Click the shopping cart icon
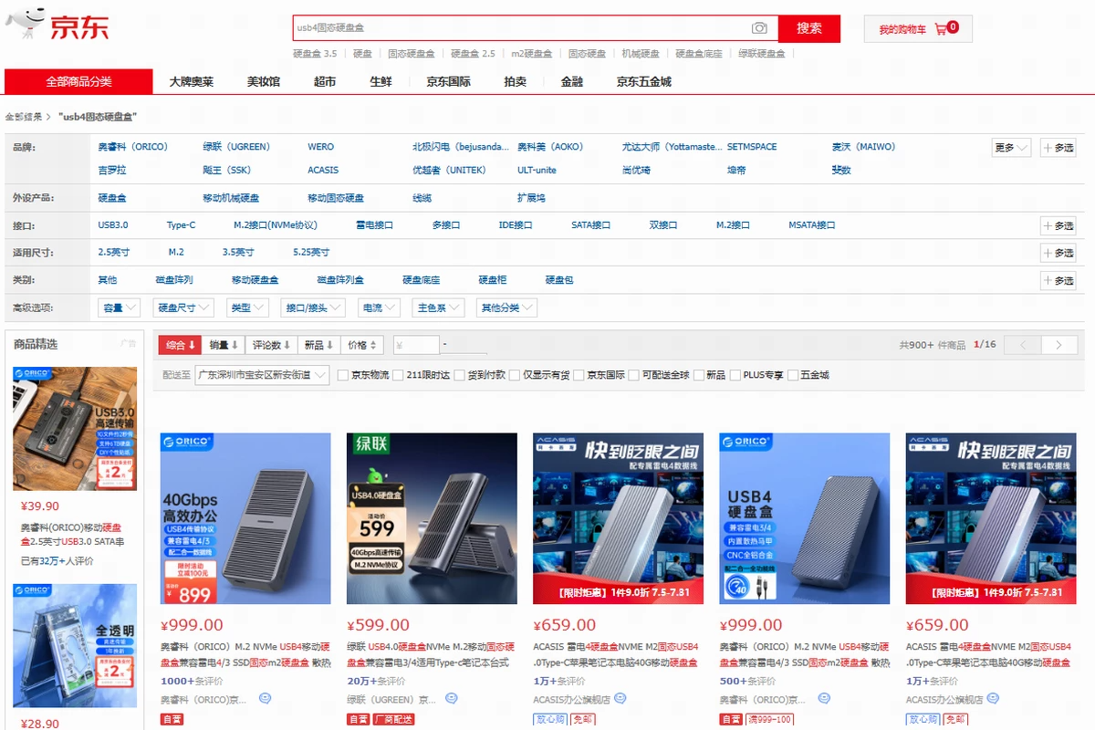Screen dimensions: 1095x730 tap(940, 29)
